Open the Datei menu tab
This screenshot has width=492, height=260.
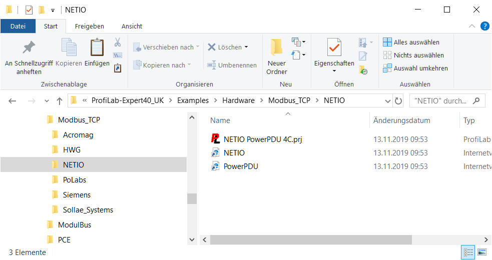[18, 26]
